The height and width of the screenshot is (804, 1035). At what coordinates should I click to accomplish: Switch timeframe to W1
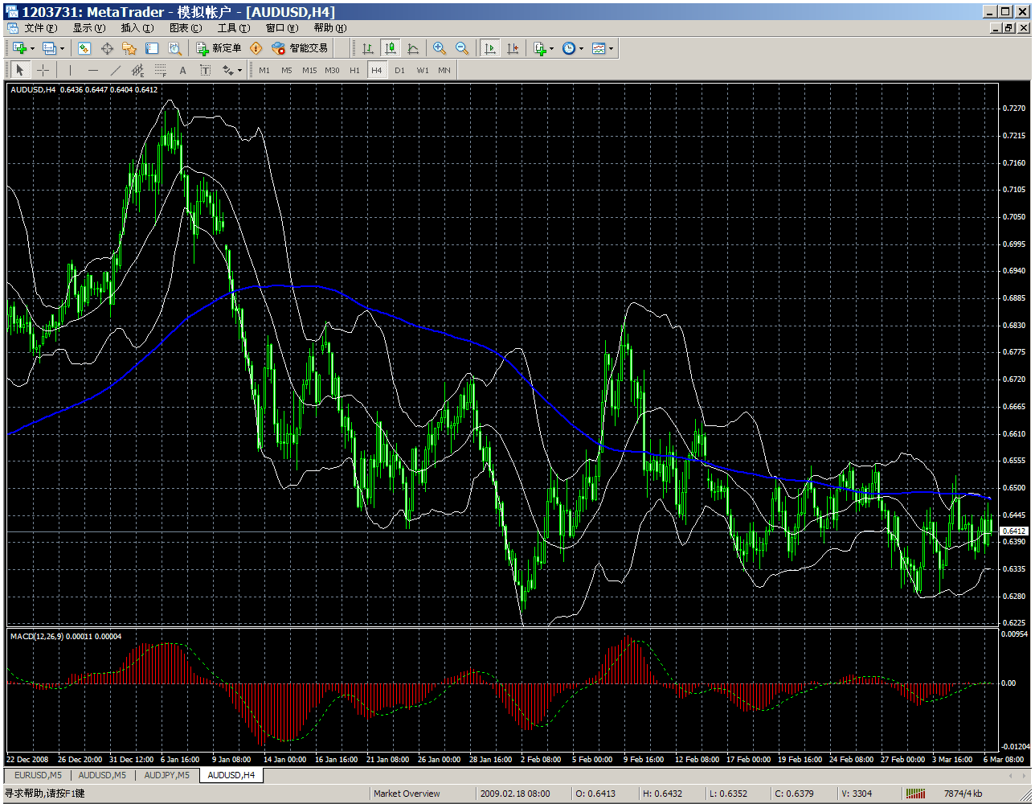point(423,70)
